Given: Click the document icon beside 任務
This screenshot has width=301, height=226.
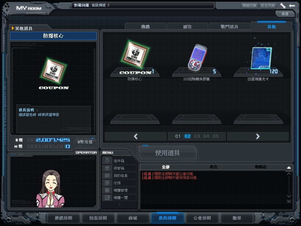Looking at the screenshot, I should 107,183.
